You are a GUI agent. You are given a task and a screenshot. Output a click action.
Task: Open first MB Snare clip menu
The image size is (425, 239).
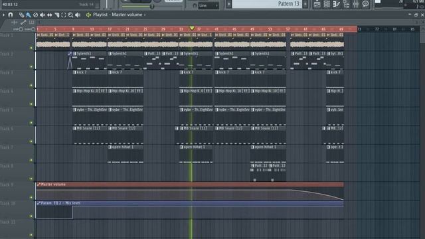[74, 128]
